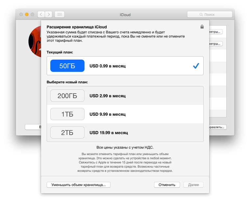The width and height of the screenshot is (250, 199).
Task: Click the Расширение хранилища iCloud heading
Action: coord(77,27)
